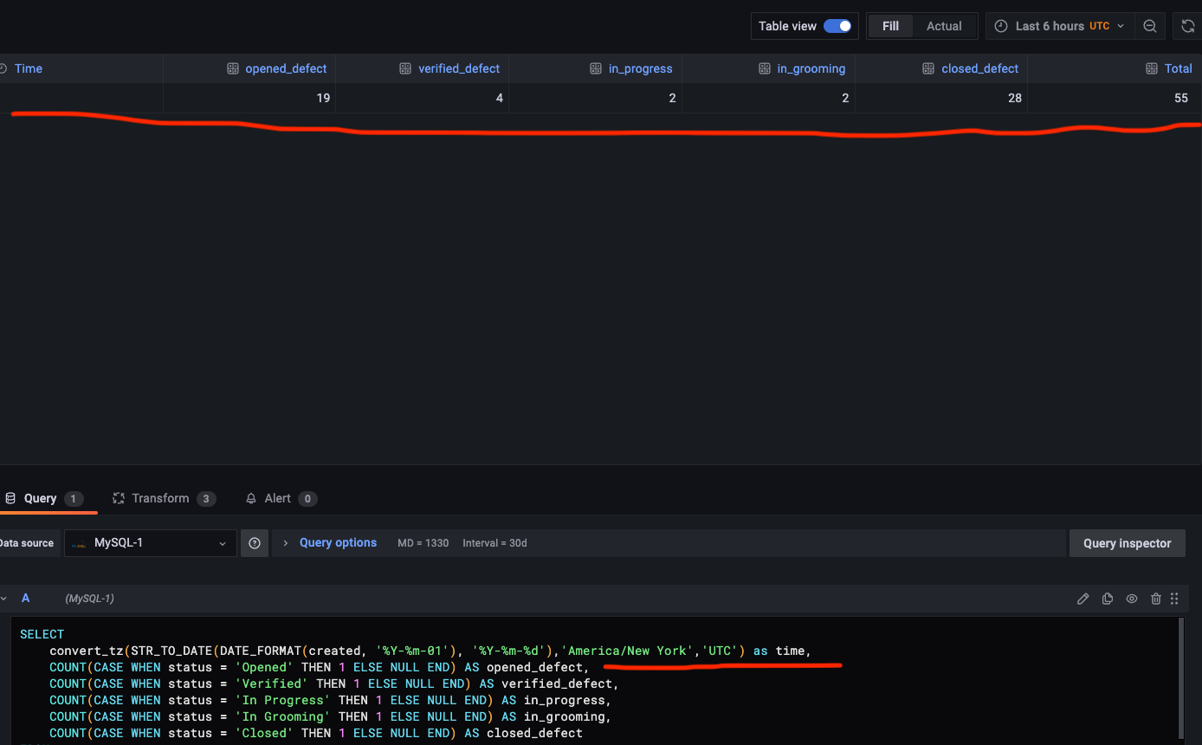Collapse query row A with its chevron
Screen dimensions: 1202x745
coord(3,599)
